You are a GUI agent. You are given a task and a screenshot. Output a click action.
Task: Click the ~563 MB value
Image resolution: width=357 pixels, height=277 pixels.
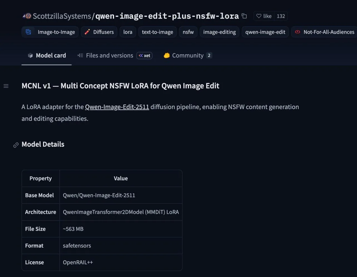tap(73, 229)
